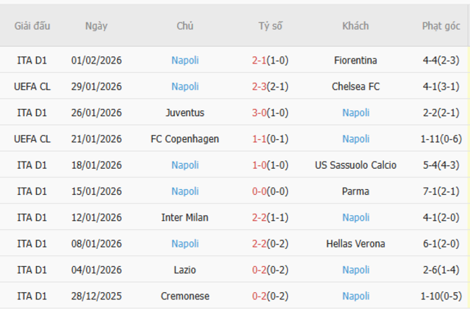Click the Giải đấu column header
The image size is (470, 316).
(x=33, y=26)
